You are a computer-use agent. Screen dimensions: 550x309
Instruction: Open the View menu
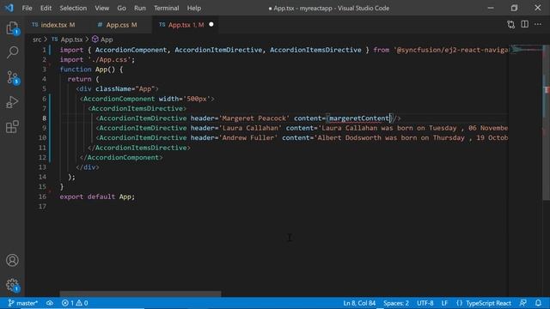[101, 8]
